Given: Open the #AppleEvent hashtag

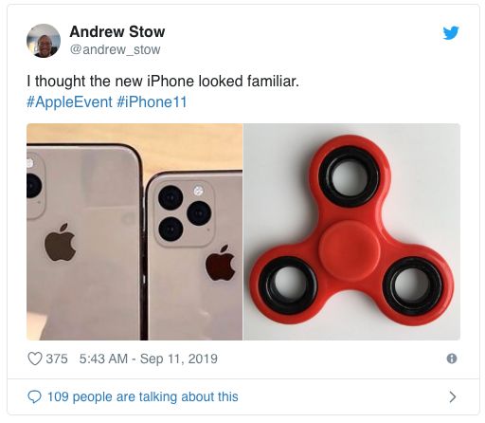Looking at the screenshot, I should point(69,101).
